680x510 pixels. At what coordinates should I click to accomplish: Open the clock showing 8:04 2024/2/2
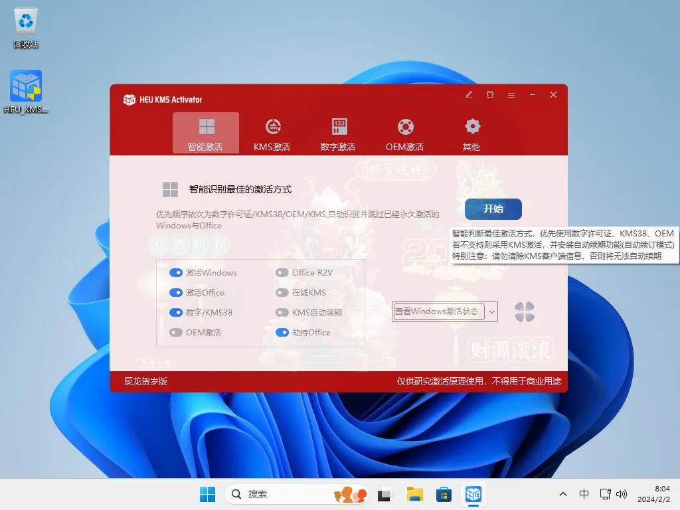653,494
